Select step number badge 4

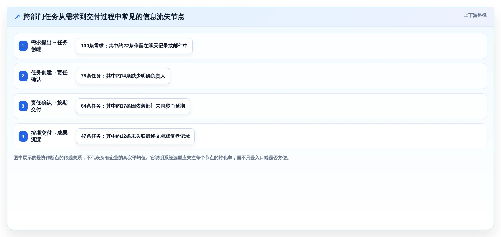23,136
